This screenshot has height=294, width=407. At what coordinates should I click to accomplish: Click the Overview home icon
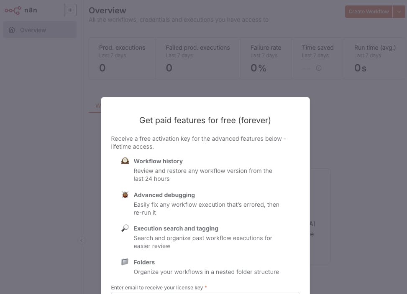[x=12, y=30]
